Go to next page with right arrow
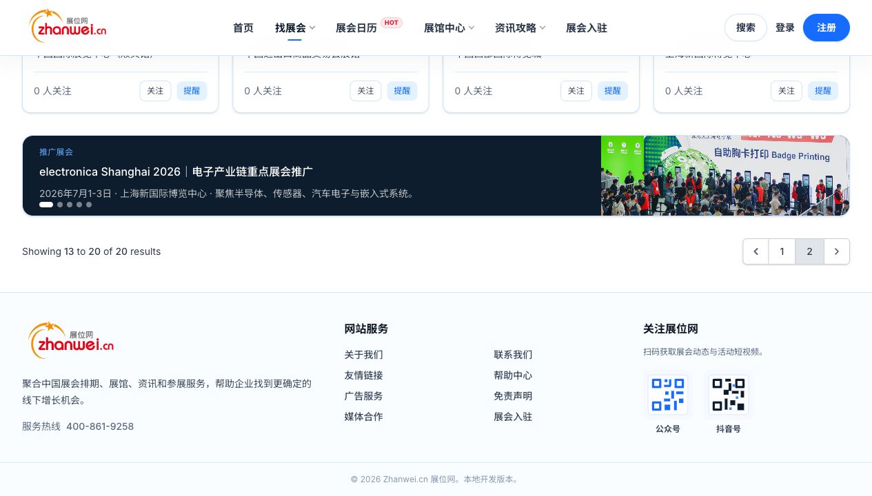This screenshot has height=496, width=872. [837, 251]
